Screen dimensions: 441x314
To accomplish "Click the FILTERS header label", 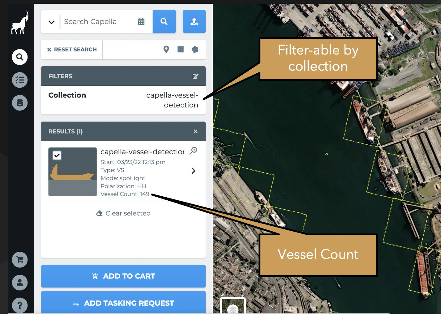I will click(60, 76).
